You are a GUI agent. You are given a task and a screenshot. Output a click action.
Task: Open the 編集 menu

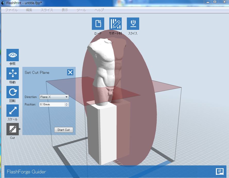click(x=29, y=10)
